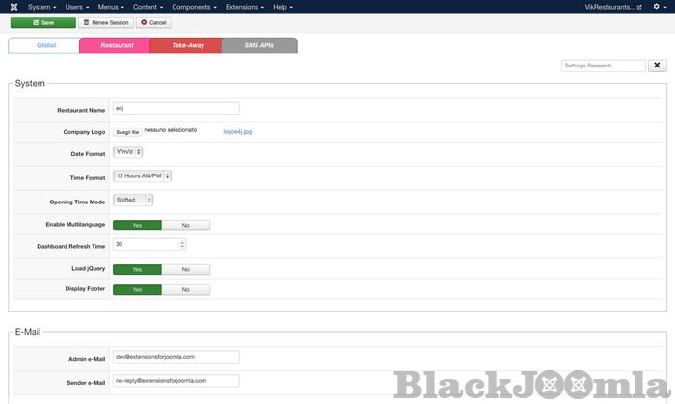The width and height of the screenshot is (675, 404).
Task: Open the logoe4j.jpg logo link
Action: tap(237, 131)
